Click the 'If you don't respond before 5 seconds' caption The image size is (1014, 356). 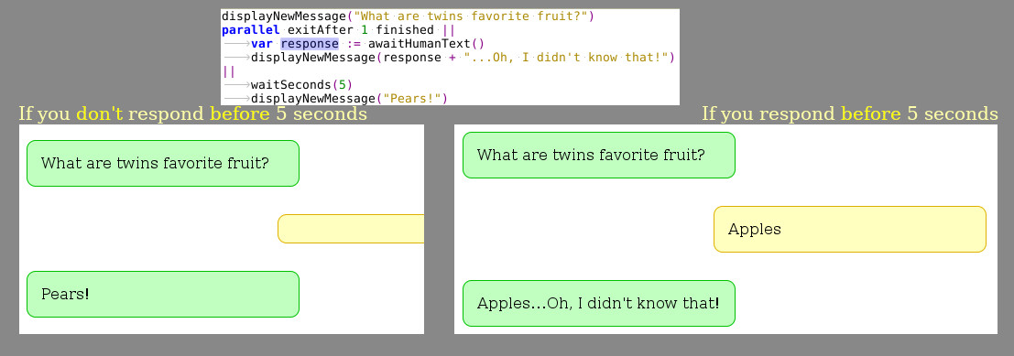(x=192, y=114)
